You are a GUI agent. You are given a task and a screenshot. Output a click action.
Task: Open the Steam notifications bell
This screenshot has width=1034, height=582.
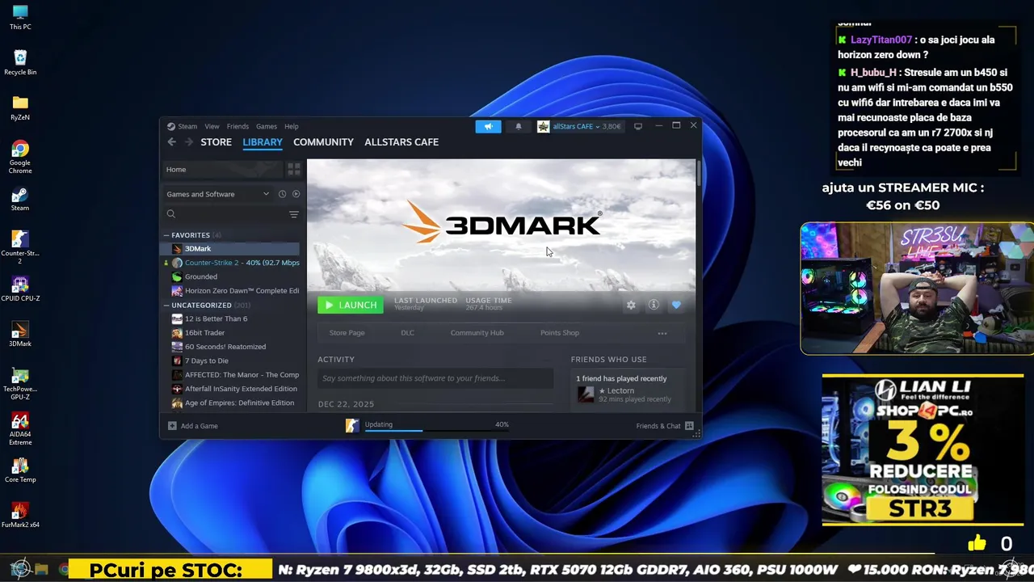point(519,126)
